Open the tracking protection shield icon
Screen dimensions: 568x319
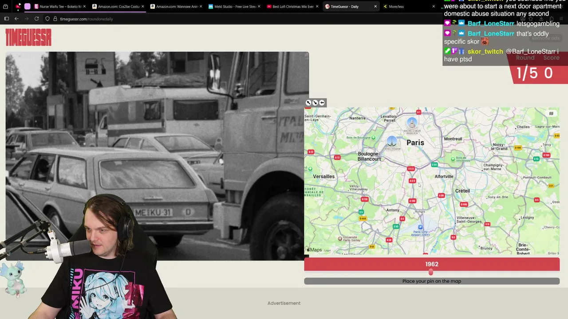click(x=47, y=19)
